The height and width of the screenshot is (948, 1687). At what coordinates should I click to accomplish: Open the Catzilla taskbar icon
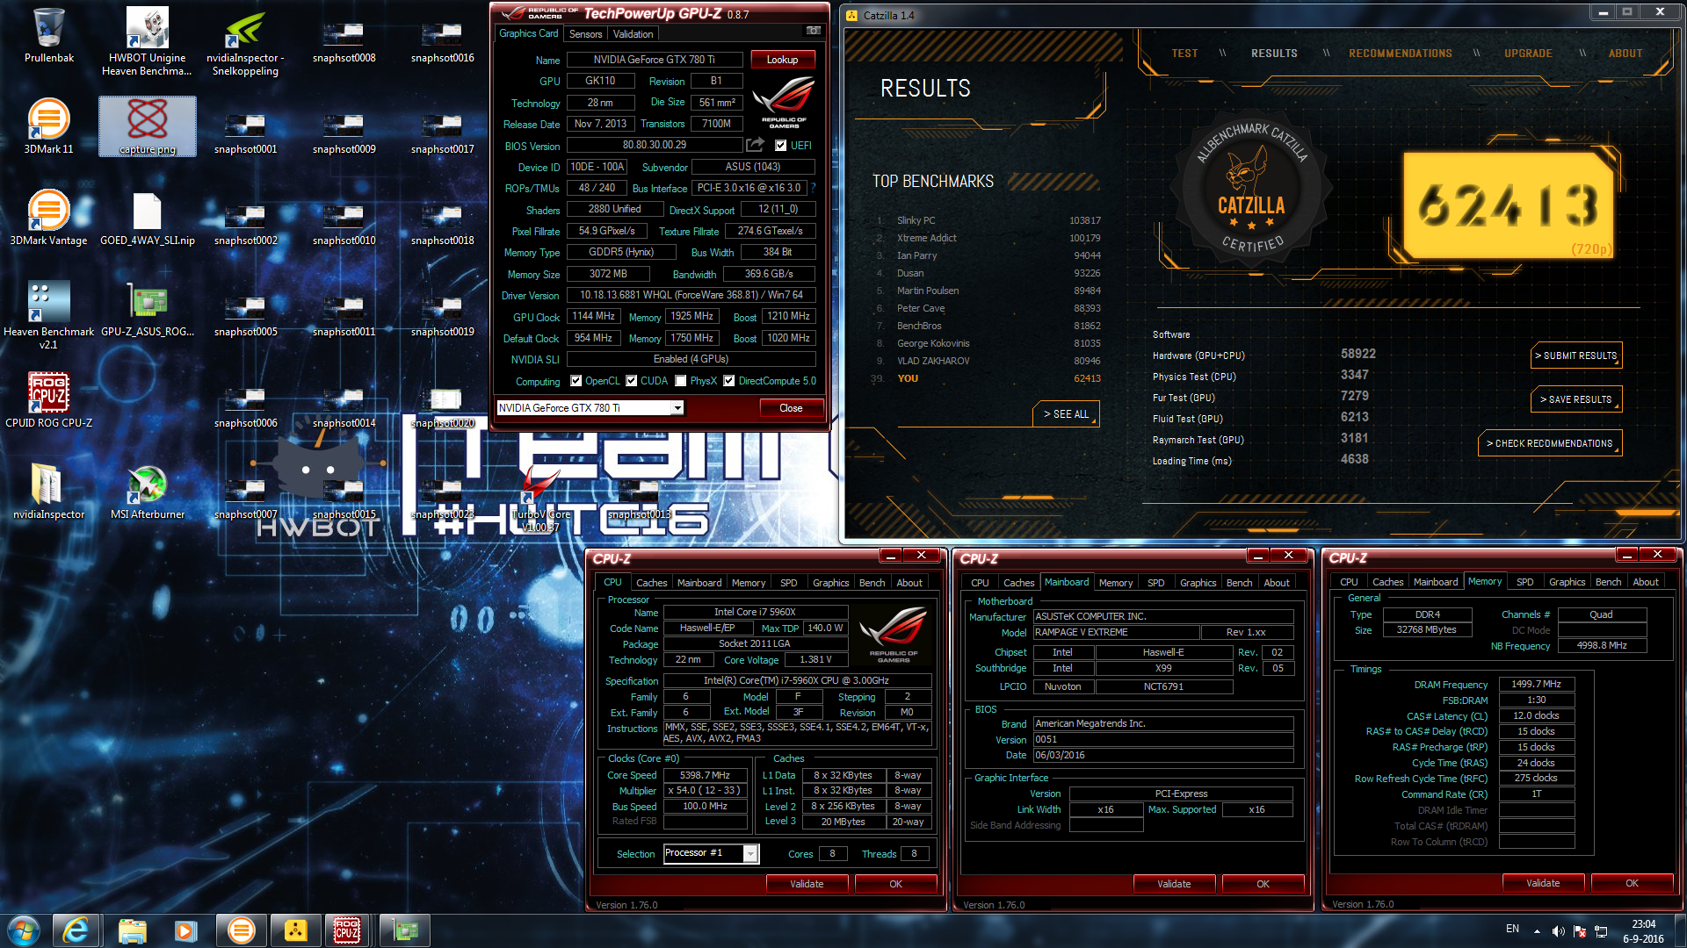tap(296, 930)
